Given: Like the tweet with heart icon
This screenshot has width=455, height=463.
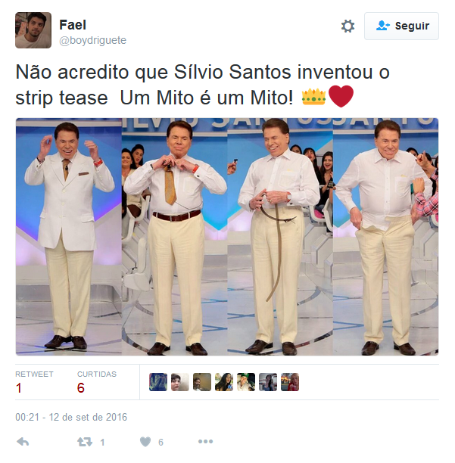Looking at the screenshot, I should 145,442.
